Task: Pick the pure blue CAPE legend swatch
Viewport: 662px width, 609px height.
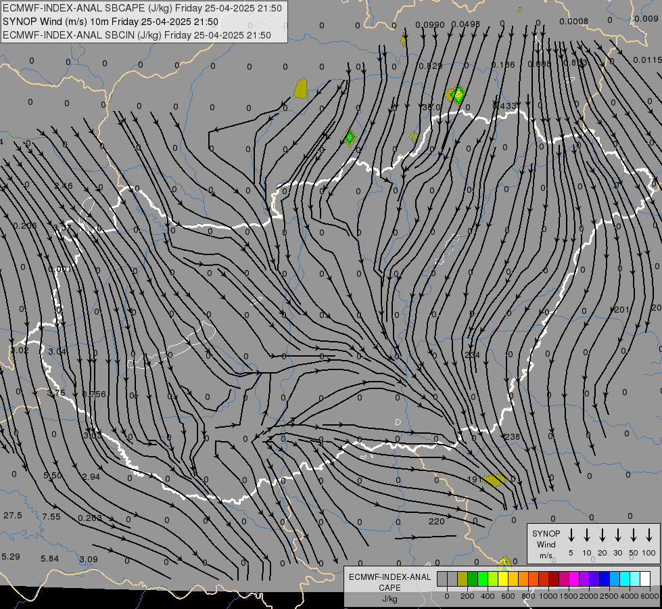Action: pos(604,579)
